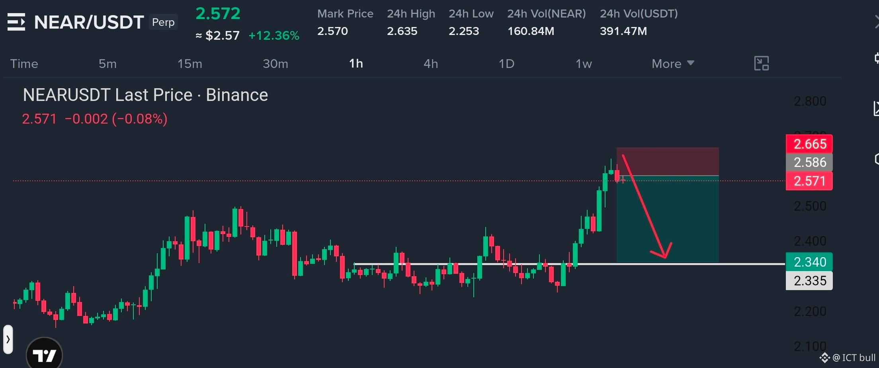
Task: Switch to the 30m timeframe
Action: click(x=275, y=64)
